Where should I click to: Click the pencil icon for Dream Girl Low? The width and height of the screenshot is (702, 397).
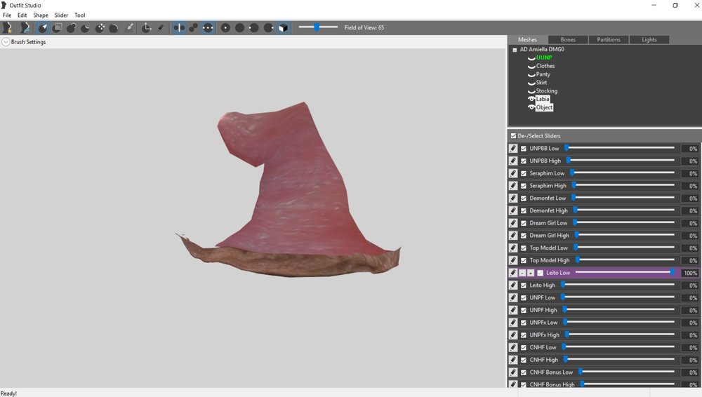pyautogui.click(x=513, y=222)
